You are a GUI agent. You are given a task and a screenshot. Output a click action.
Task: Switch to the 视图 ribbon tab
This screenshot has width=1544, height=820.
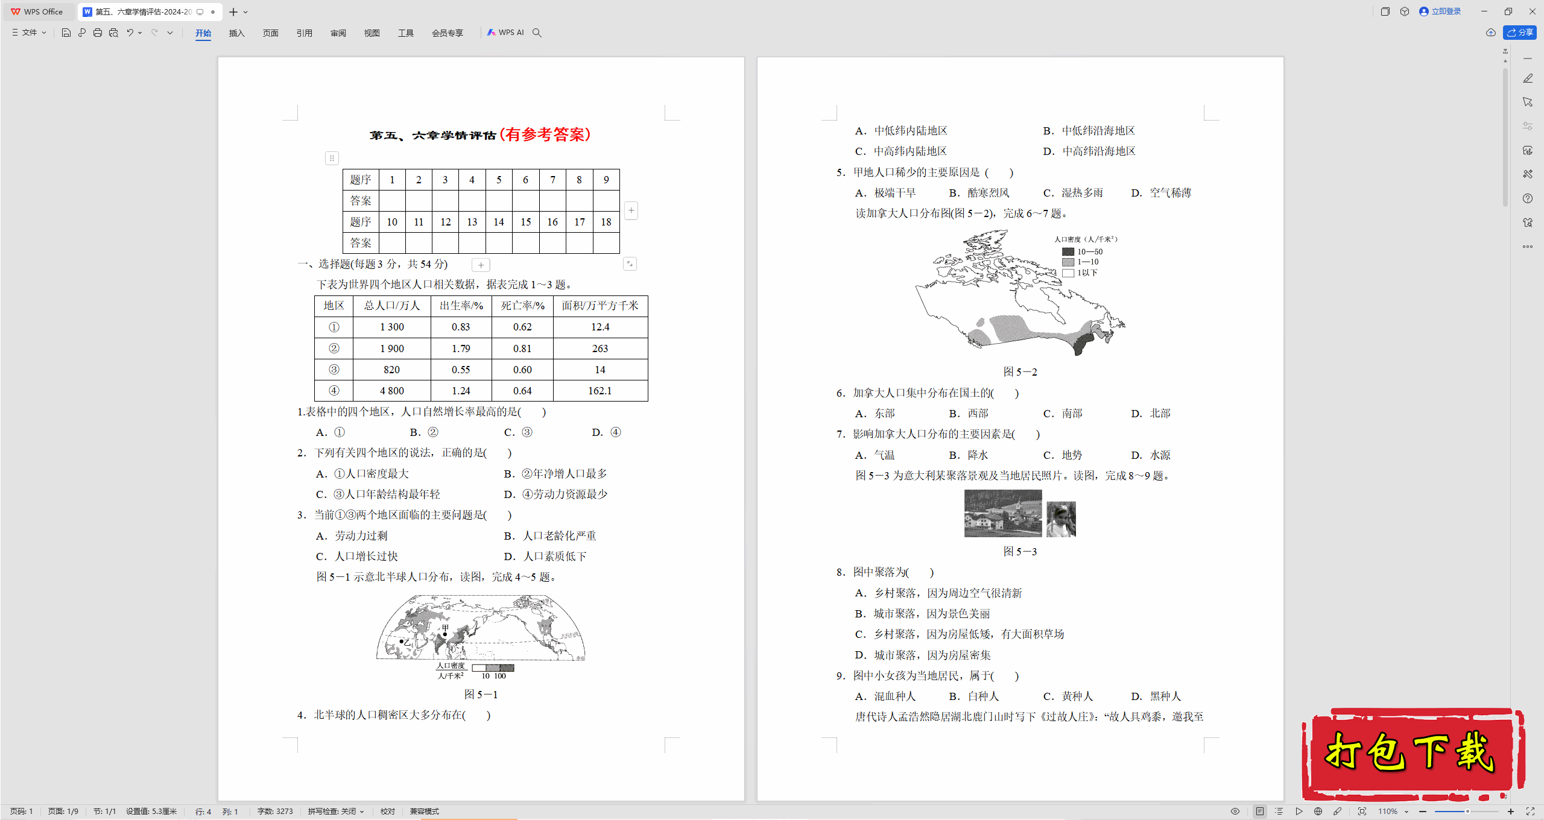tap(372, 33)
